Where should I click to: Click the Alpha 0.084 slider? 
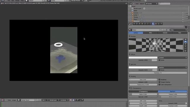[143, 94]
